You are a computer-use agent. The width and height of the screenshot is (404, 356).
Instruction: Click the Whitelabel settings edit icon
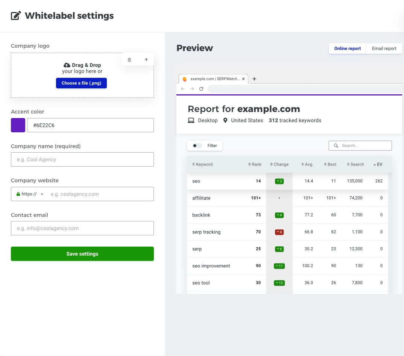pyautogui.click(x=16, y=16)
